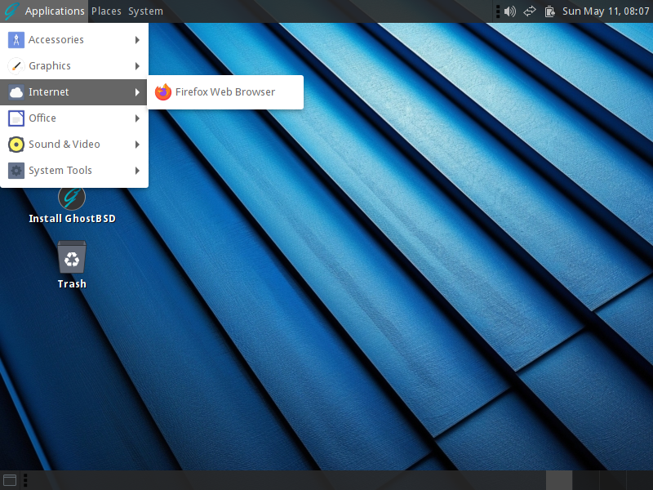
Task: Open the Applications menu
Action: 55,11
